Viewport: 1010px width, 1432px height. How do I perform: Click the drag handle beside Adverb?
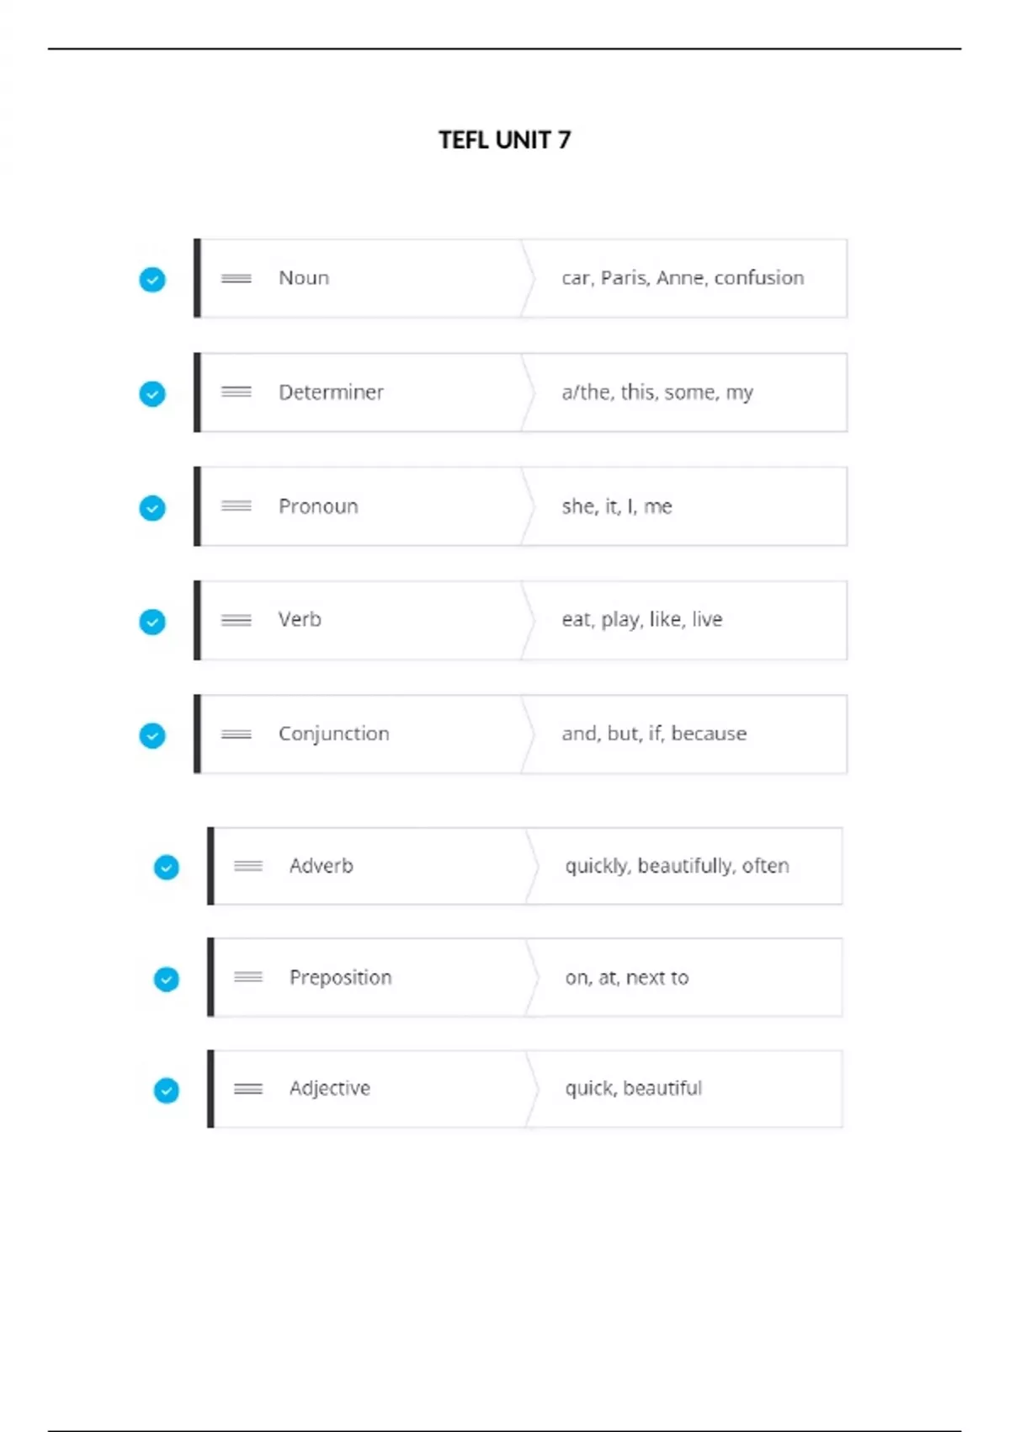[248, 866]
